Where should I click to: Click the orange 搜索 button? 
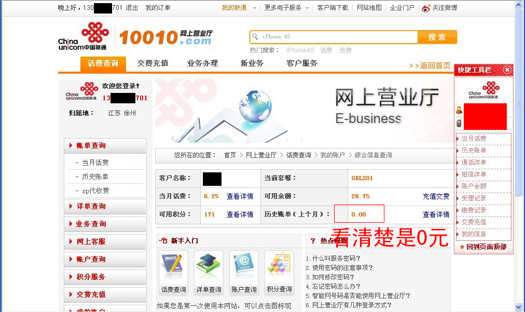[x=437, y=37]
